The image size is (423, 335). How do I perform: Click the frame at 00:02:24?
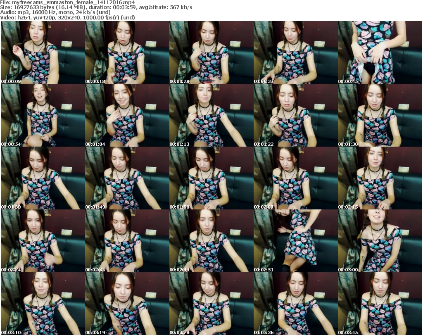point(42,241)
